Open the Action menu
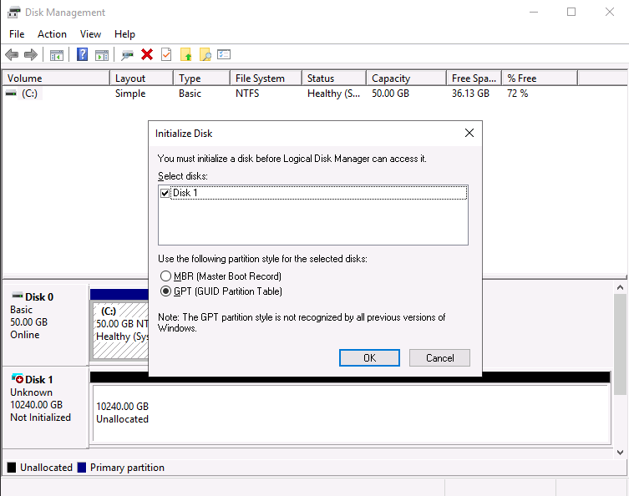The image size is (629, 496). pos(52,34)
